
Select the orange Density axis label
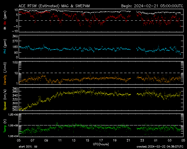[5, 78]
